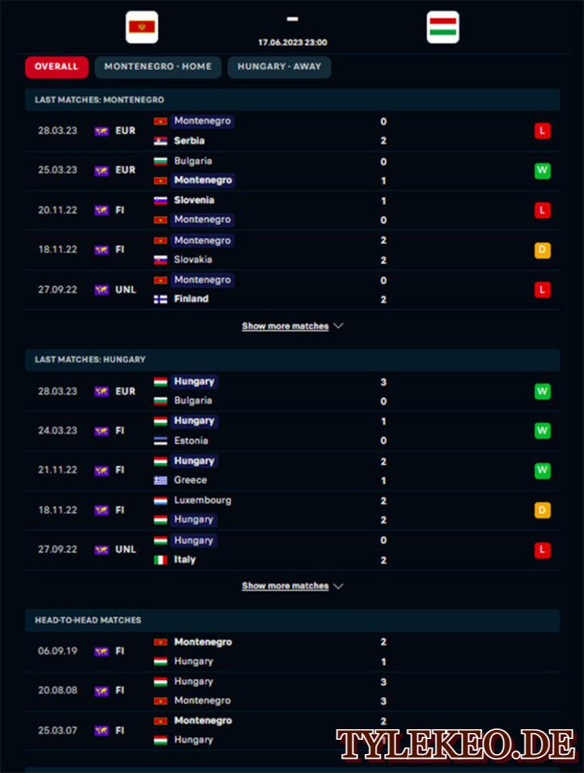Click the red L badge for Montenegro-Serbia match

[542, 131]
